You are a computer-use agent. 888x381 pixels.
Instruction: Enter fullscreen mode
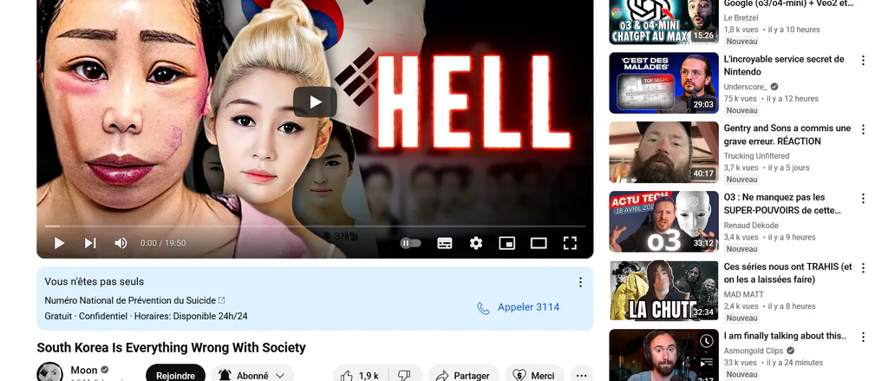(x=570, y=243)
